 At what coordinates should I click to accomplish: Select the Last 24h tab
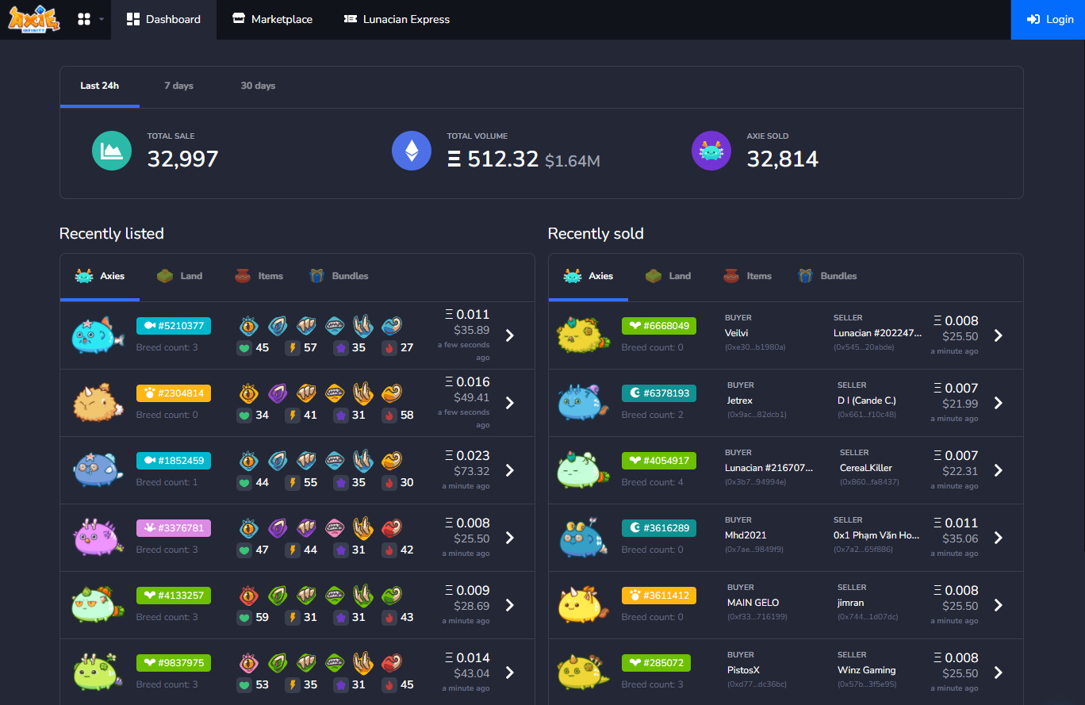tap(100, 86)
